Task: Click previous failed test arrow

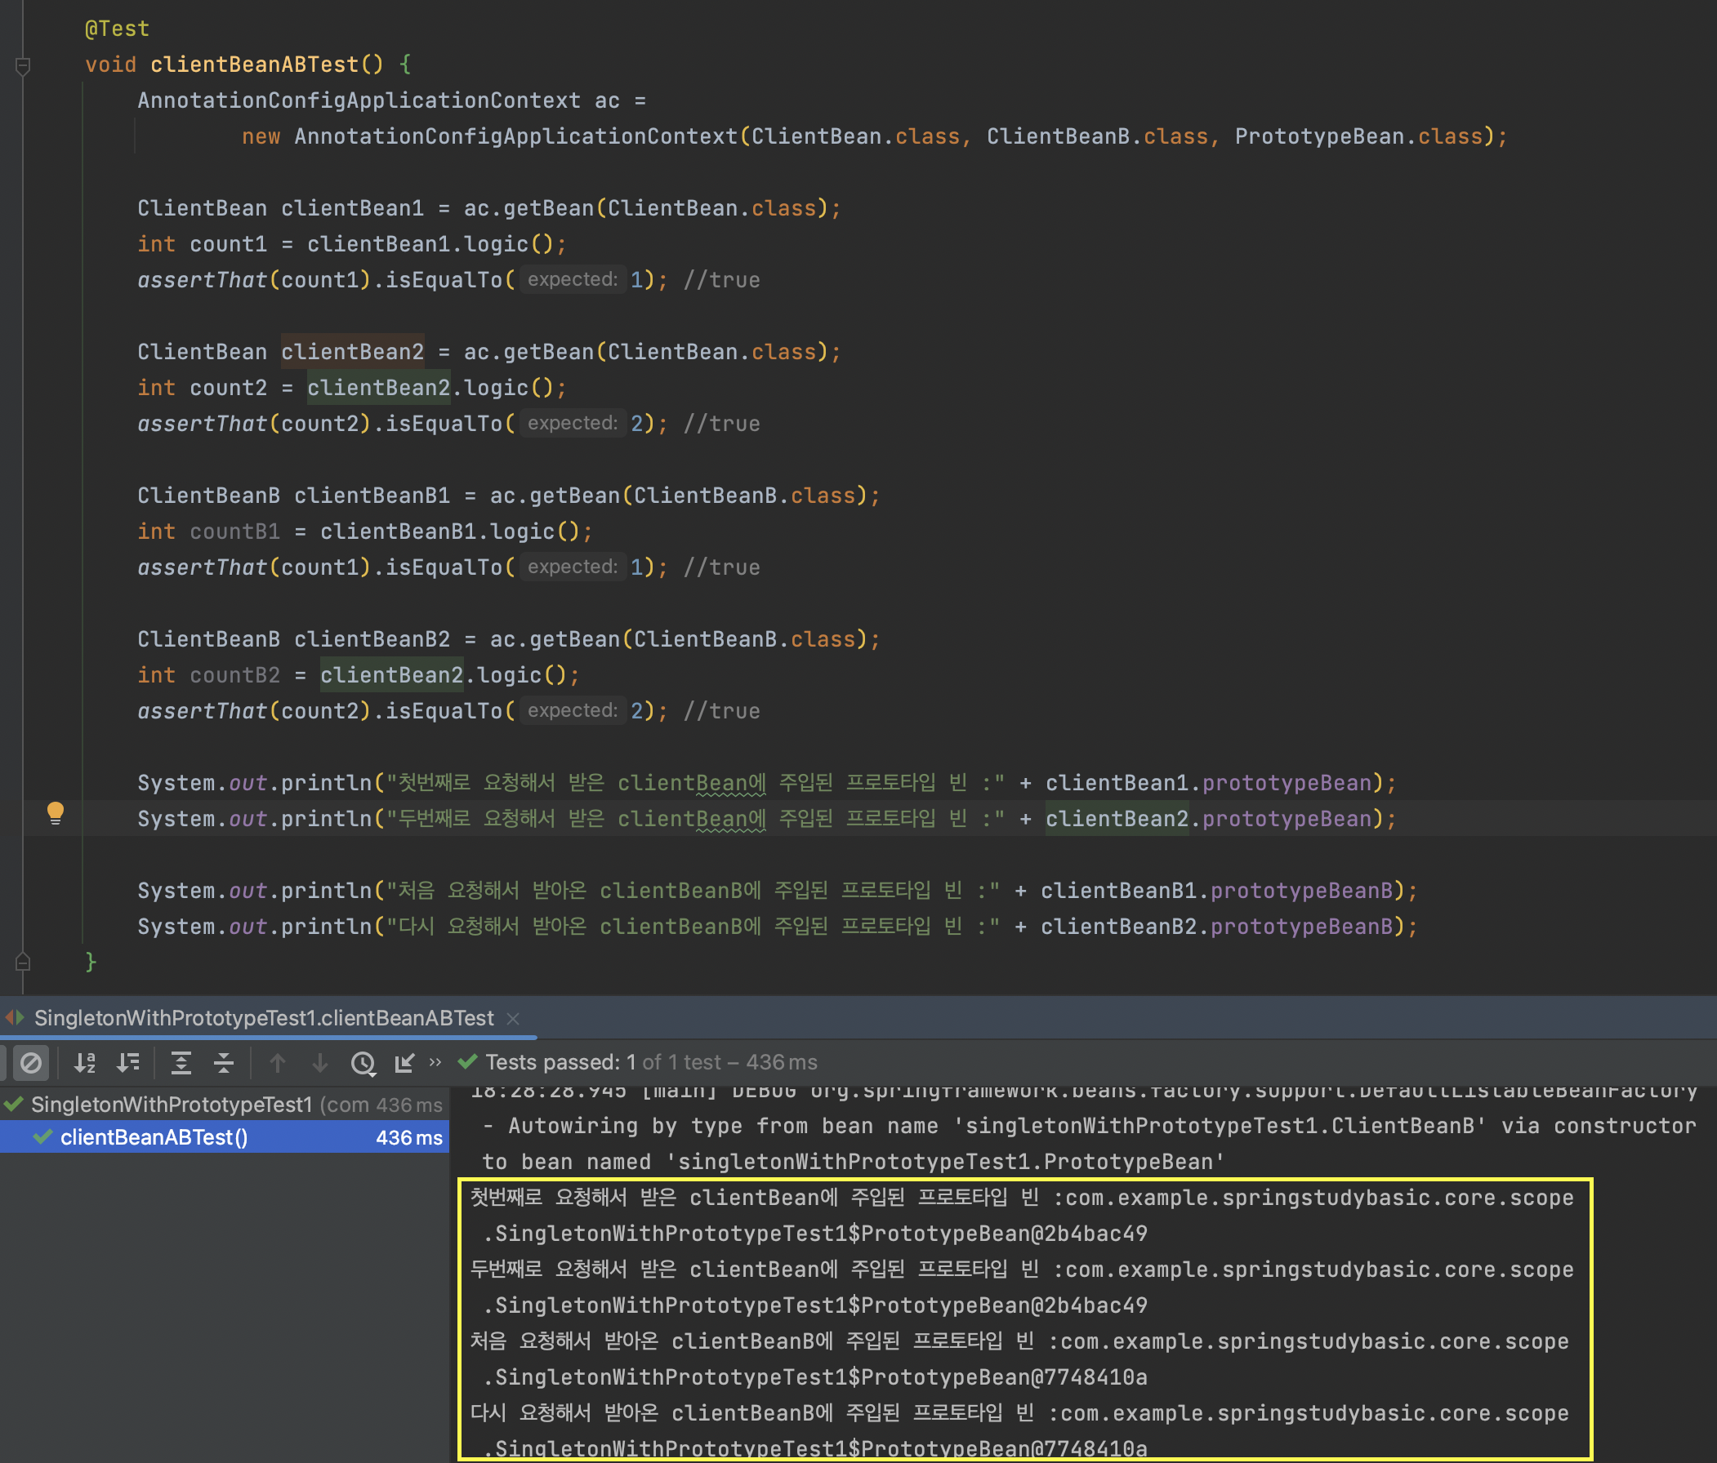Action: (278, 1062)
